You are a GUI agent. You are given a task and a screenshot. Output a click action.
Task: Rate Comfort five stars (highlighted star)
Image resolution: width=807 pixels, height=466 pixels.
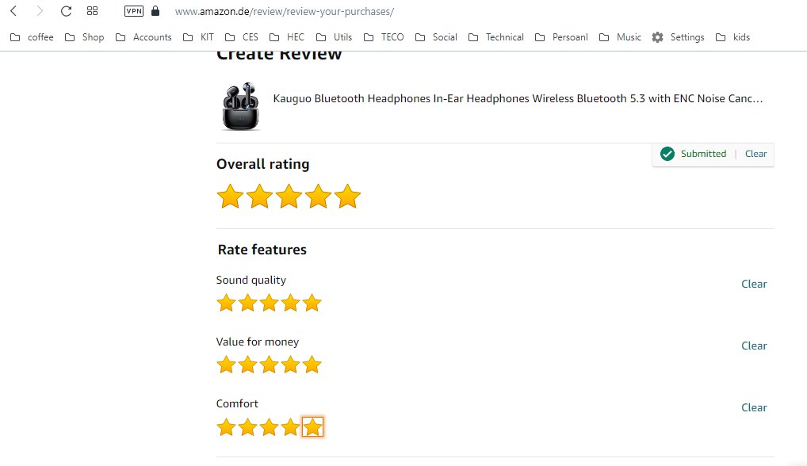coord(312,427)
